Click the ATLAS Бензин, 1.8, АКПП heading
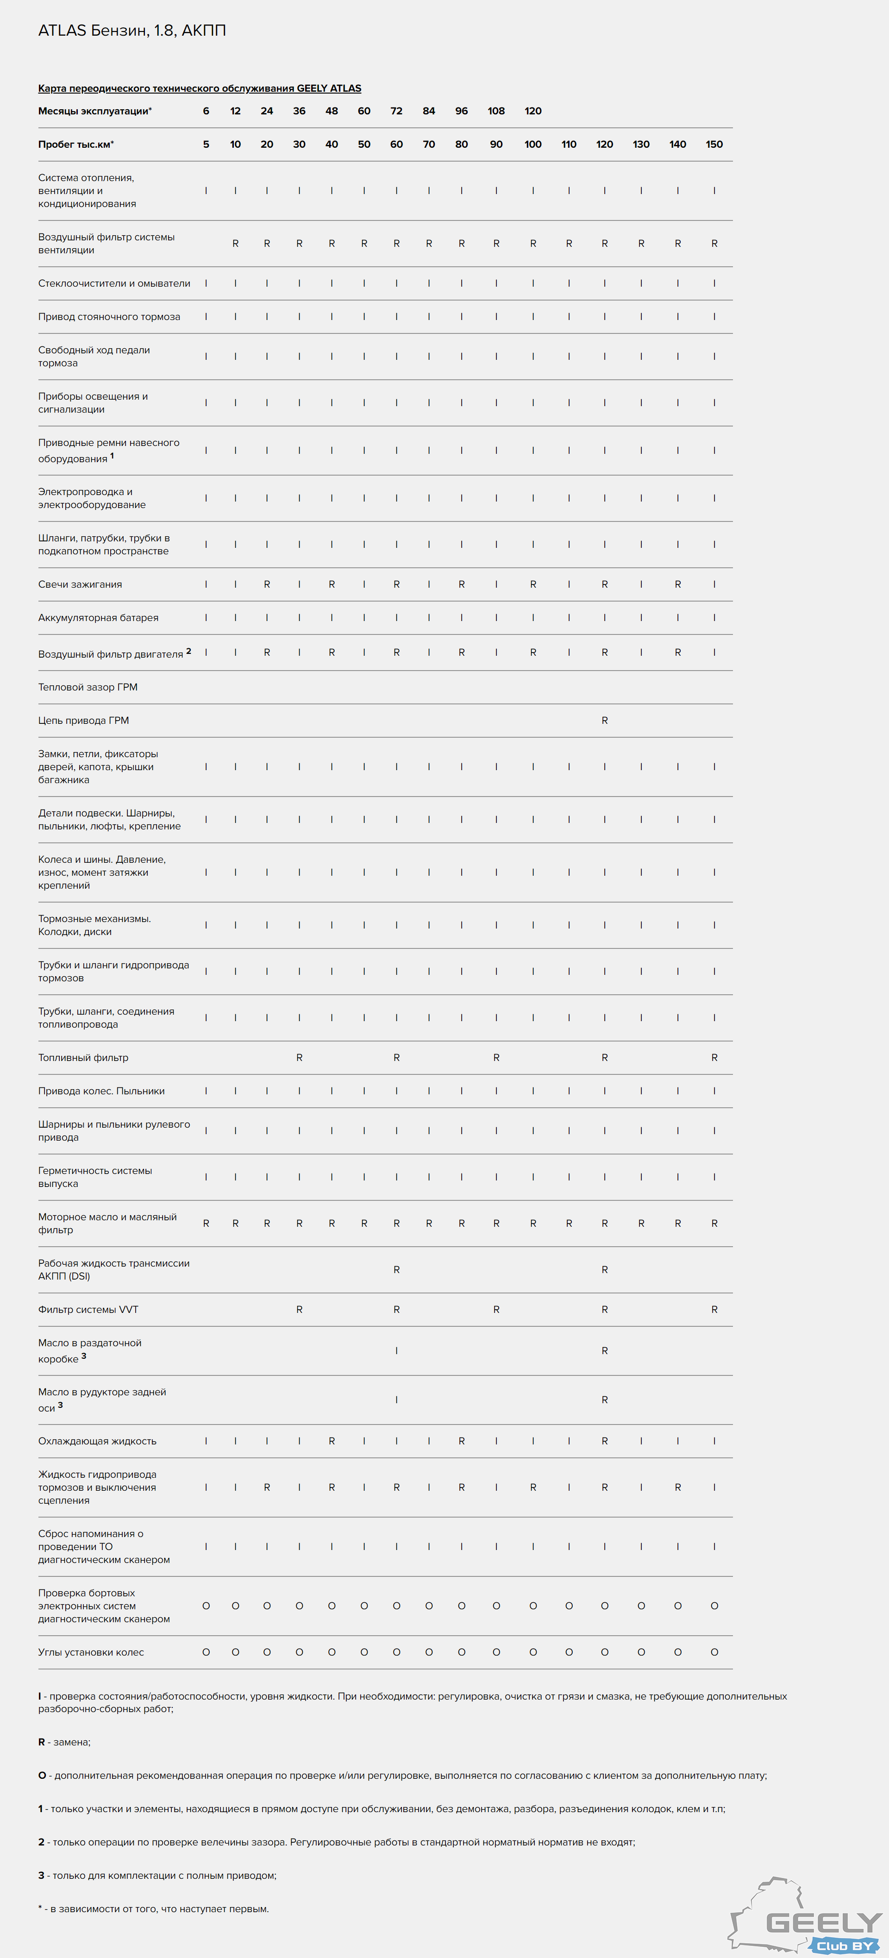The width and height of the screenshot is (889, 1958). (x=132, y=31)
